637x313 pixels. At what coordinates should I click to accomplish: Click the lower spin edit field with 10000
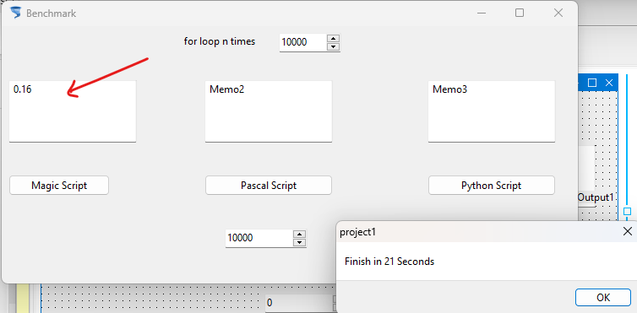[x=259, y=238]
